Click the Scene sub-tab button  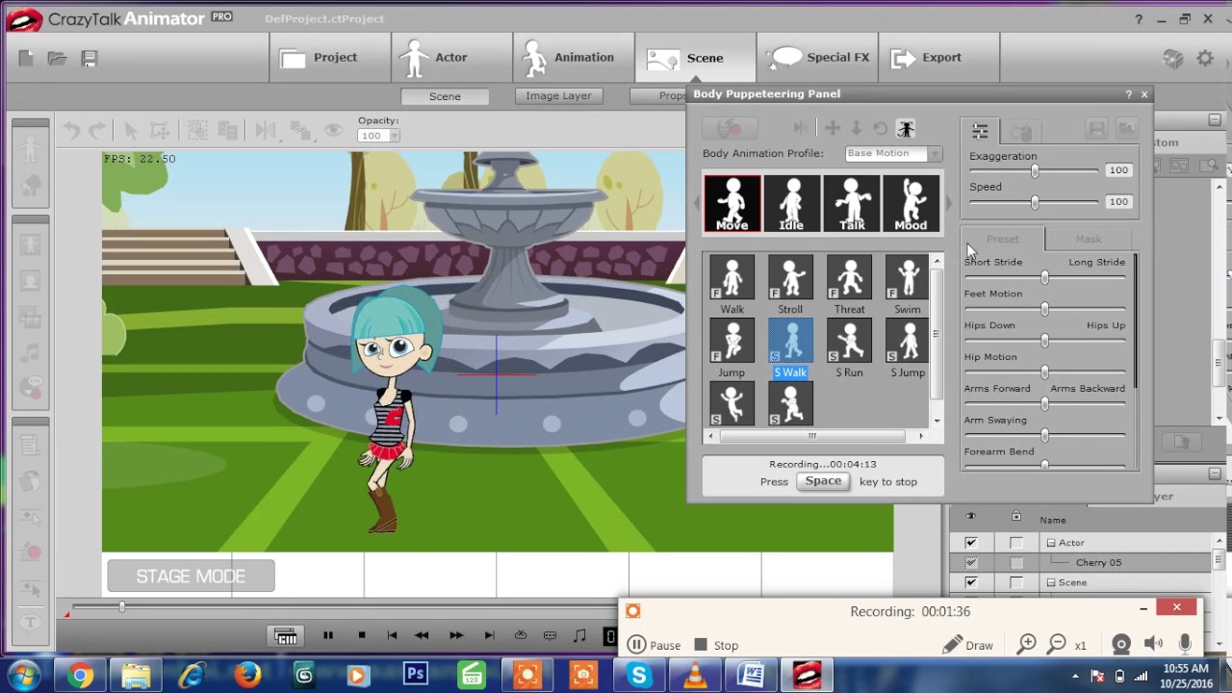pos(445,96)
